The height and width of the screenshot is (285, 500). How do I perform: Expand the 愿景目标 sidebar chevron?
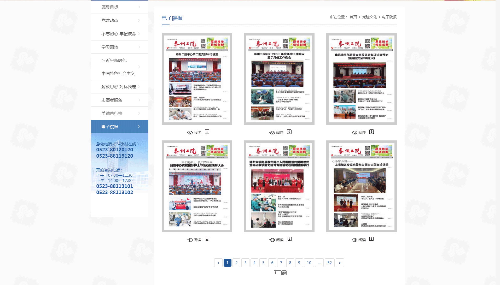click(139, 7)
